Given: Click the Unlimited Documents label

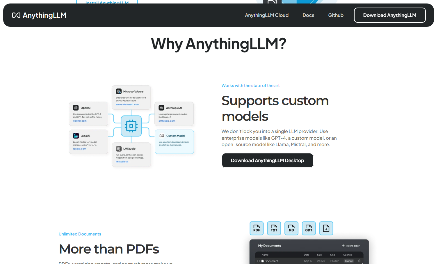Looking at the screenshot, I should point(80,234).
